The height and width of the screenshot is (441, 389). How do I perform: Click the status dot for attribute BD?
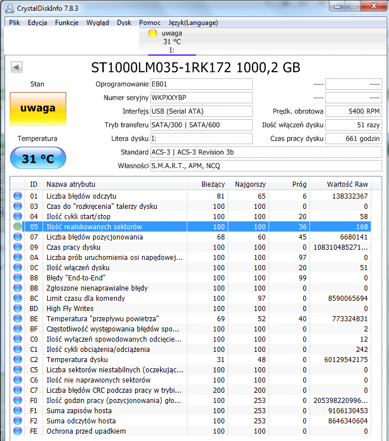point(18,308)
